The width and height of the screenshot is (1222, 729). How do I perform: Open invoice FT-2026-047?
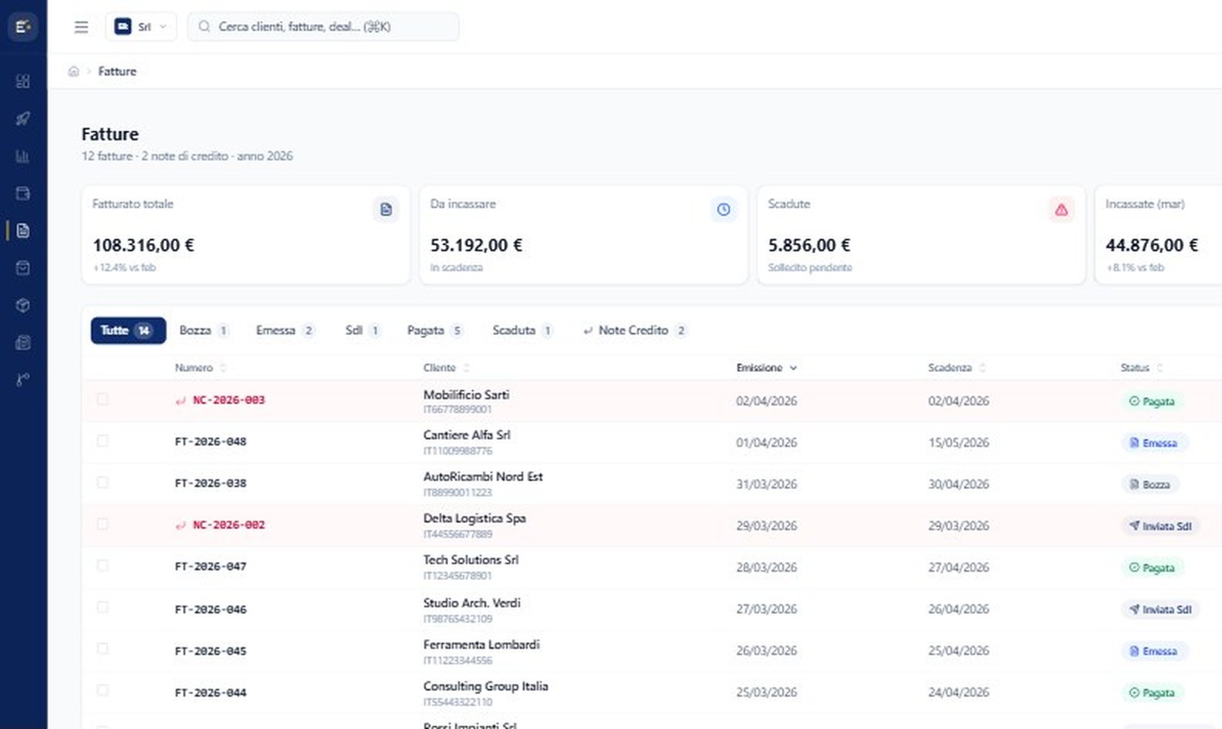pos(211,567)
